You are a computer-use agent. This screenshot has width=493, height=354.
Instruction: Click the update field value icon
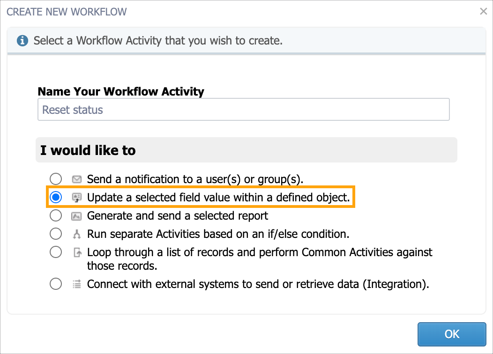(x=77, y=198)
